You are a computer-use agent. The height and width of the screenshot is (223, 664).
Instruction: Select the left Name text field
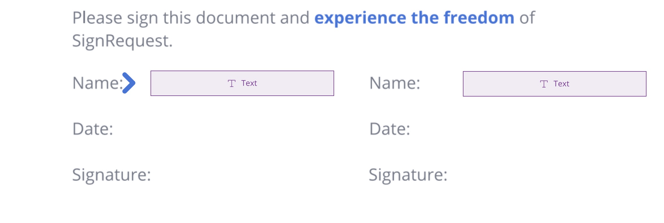[x=242, y=83]
